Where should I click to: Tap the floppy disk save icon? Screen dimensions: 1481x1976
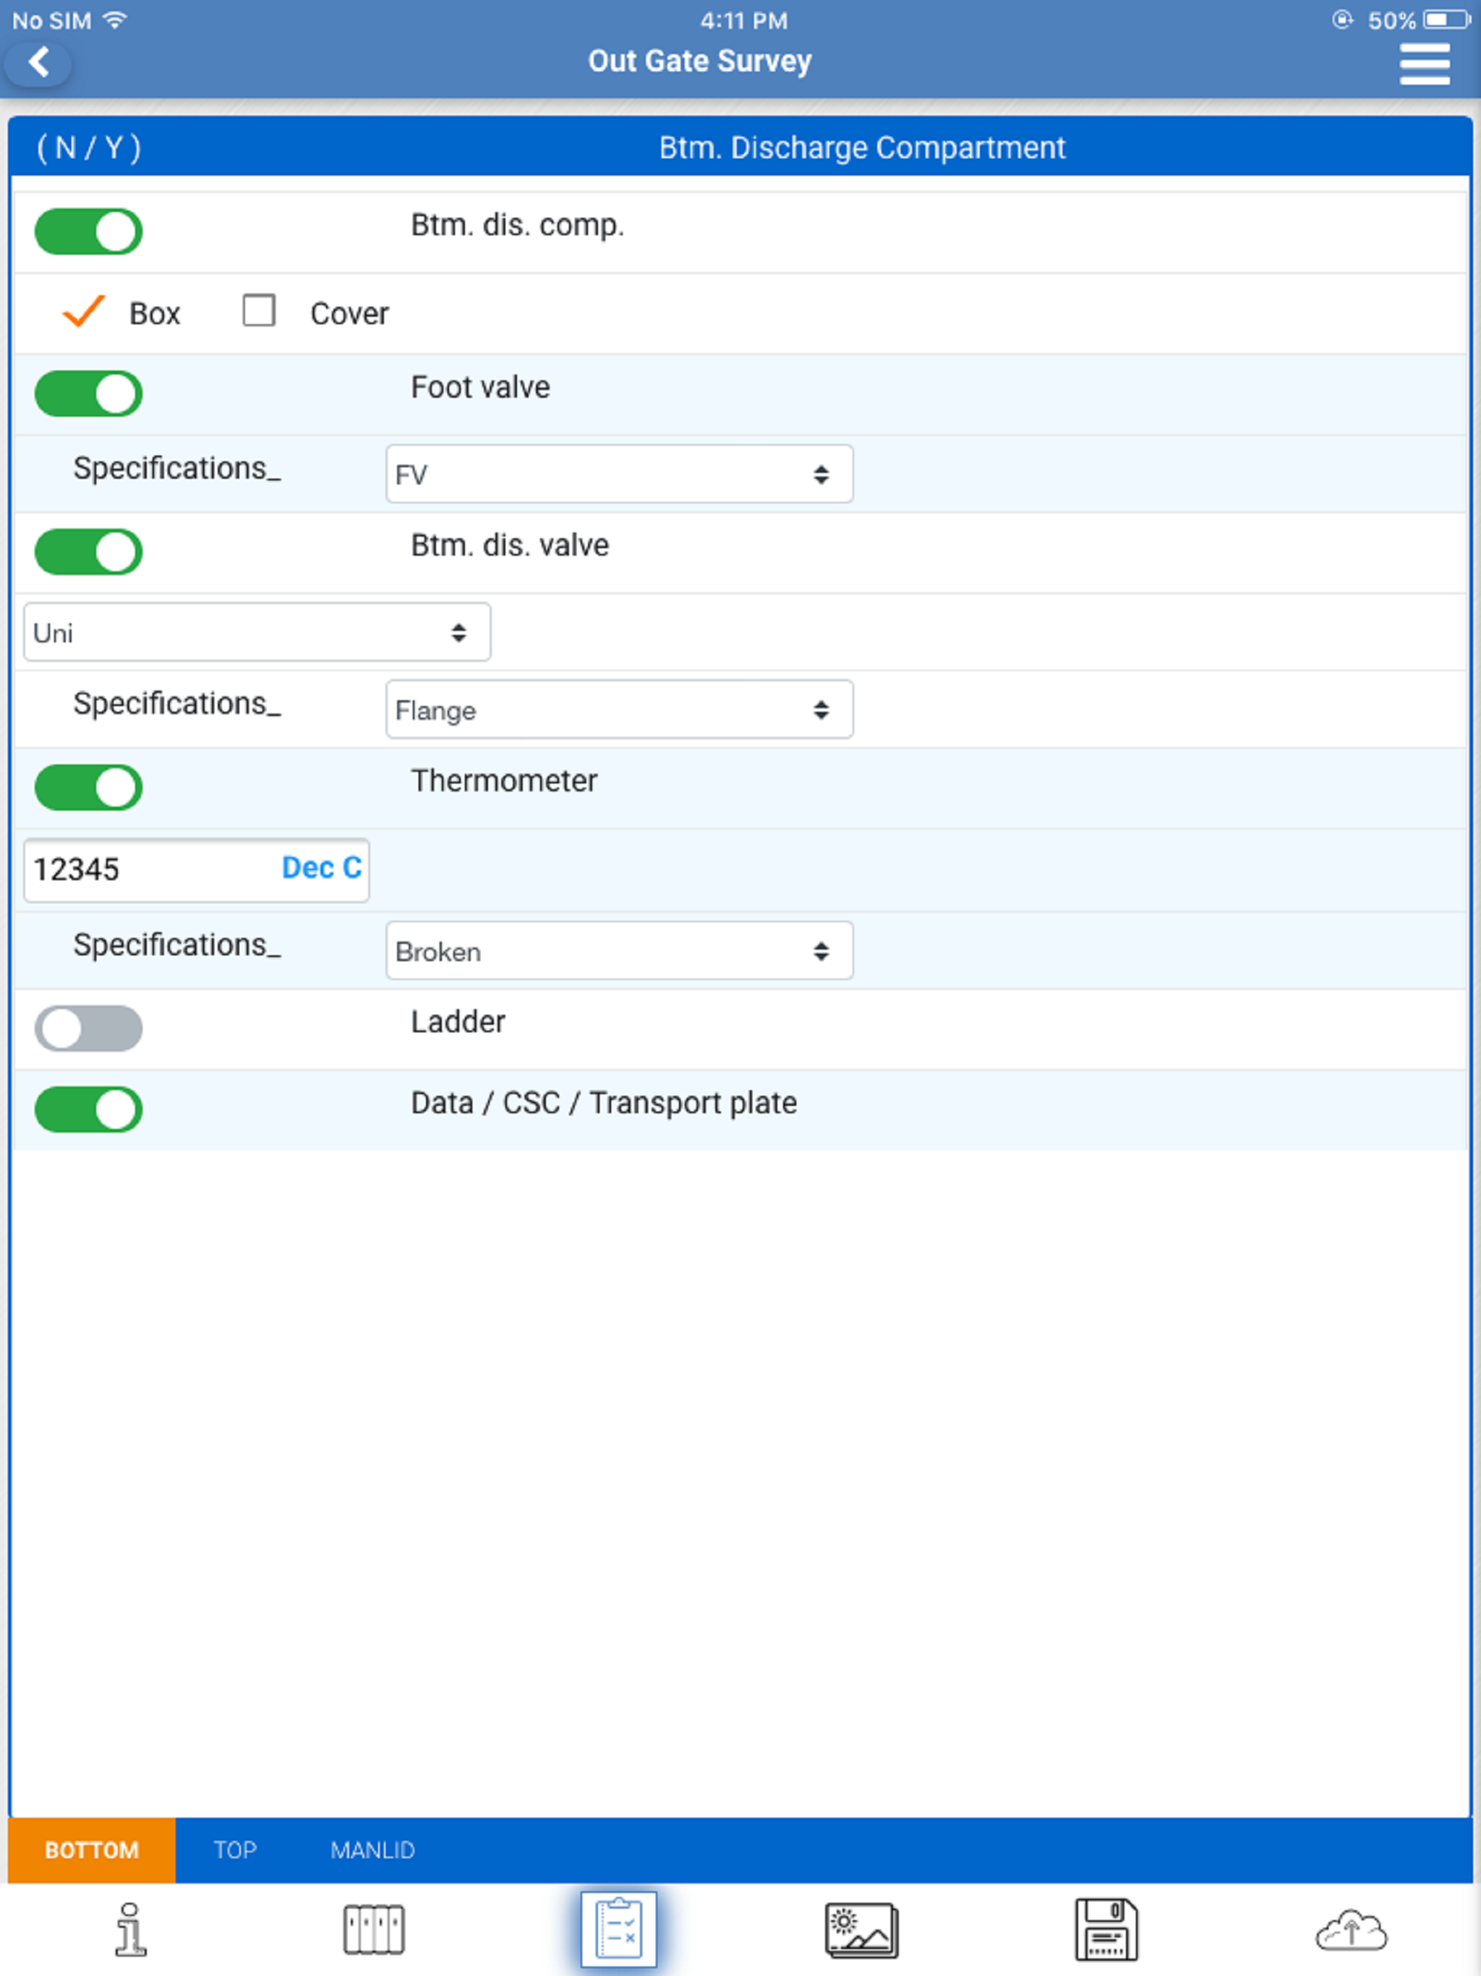[x=1106, y=1930]
